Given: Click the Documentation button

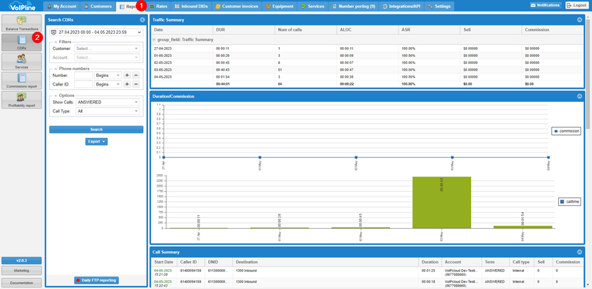Looking at the screenshot, I should coord(22,283).
